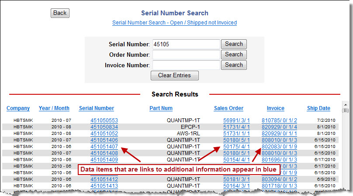Open invoice 810785/ 0/ 1/ 2 link
The image size is (353, 196).
click(279, 120)
